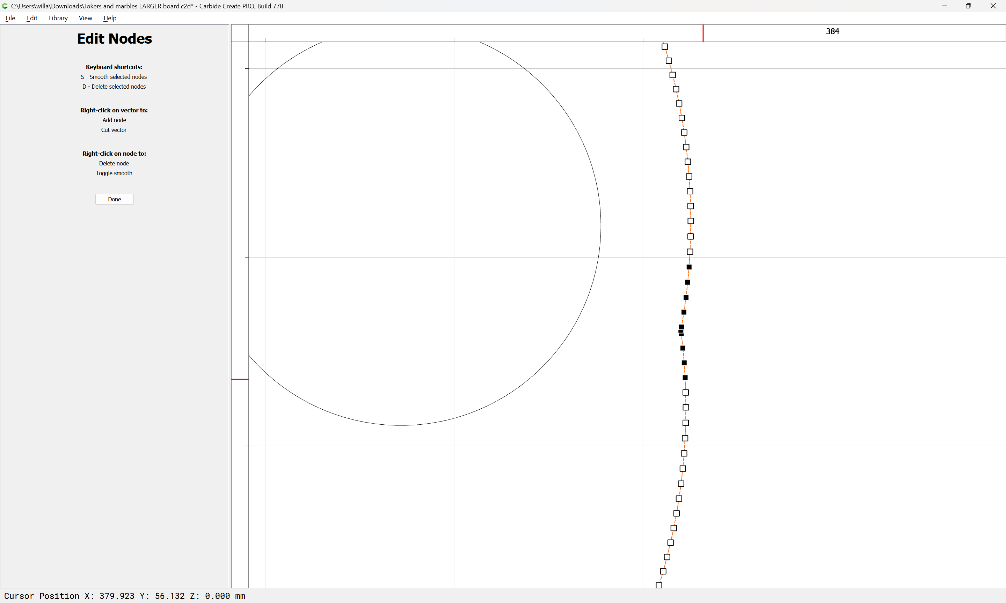
Task: Open the File menu
Action: (x=10, y=18)
